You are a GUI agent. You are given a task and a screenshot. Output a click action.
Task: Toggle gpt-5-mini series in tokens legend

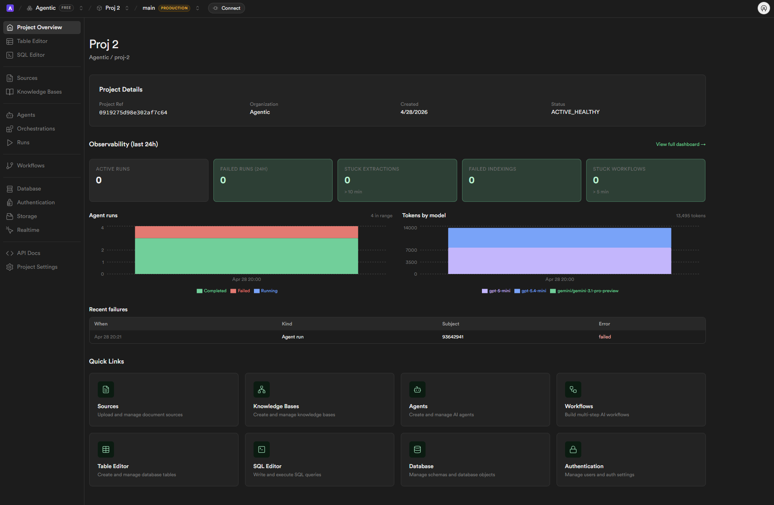point(496,291)
